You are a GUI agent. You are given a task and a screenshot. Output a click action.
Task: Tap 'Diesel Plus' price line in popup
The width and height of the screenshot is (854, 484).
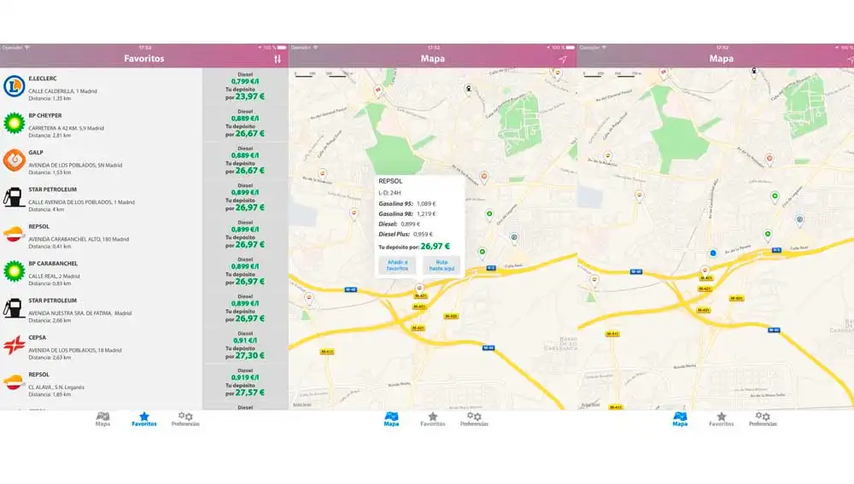pos(406,235)
